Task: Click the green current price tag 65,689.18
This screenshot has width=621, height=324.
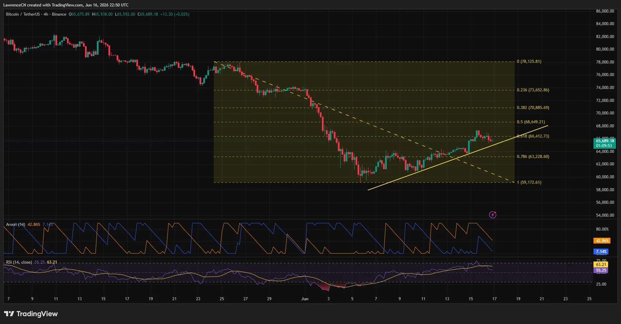Action: pos(605,141)
